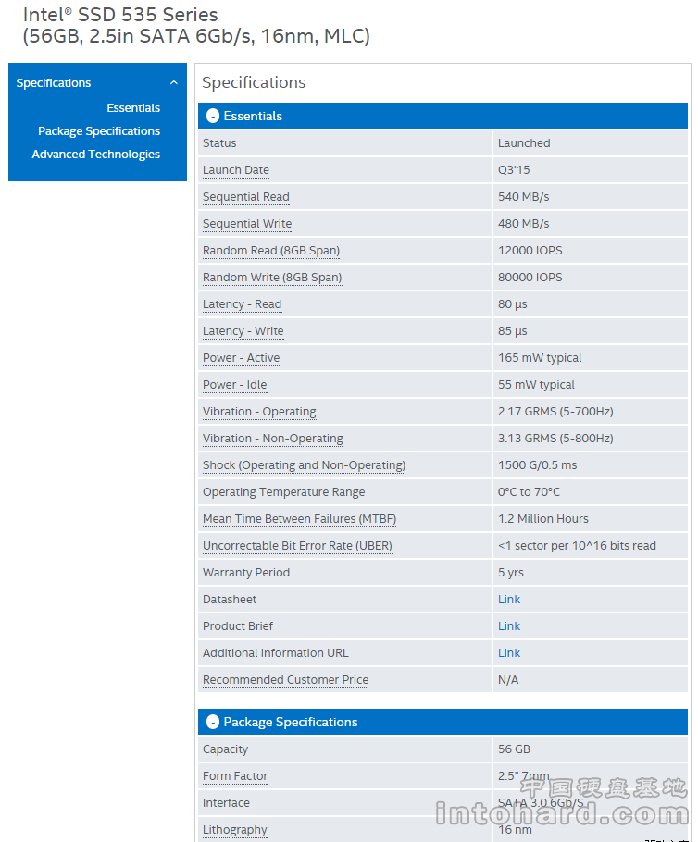Go to Essentials in the sidebar

tap(133, 108)
